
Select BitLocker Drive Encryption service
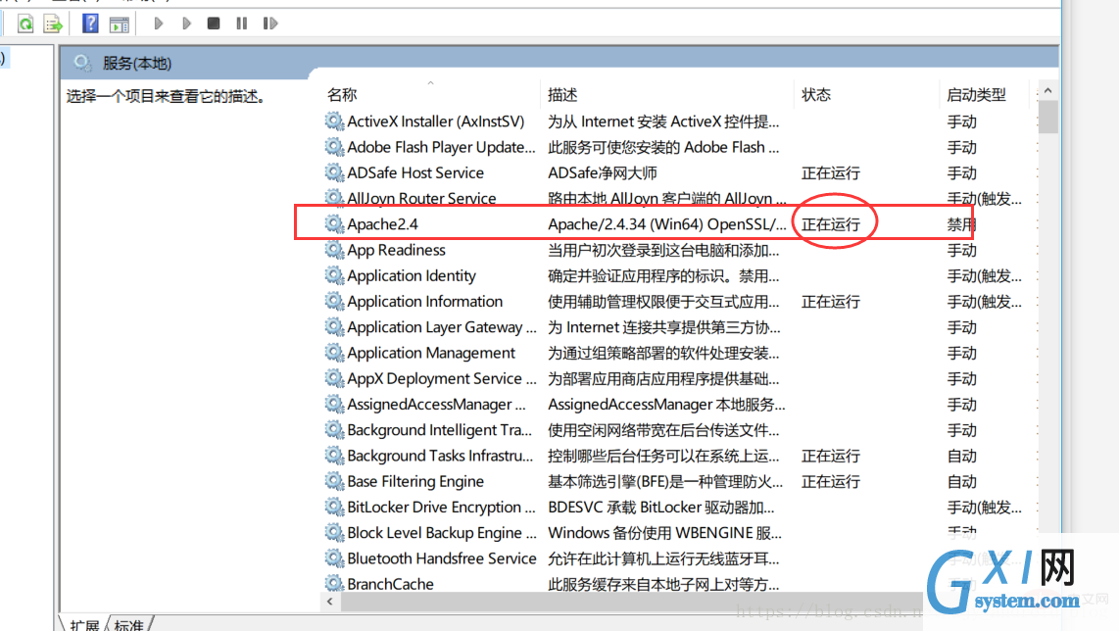pos(441,507)
